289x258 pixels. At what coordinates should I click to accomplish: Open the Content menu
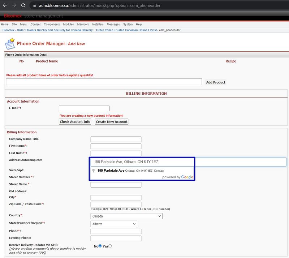[35, 24]
